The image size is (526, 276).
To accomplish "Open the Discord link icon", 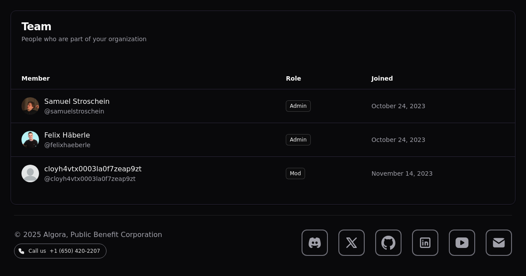I will click(315, 243).
